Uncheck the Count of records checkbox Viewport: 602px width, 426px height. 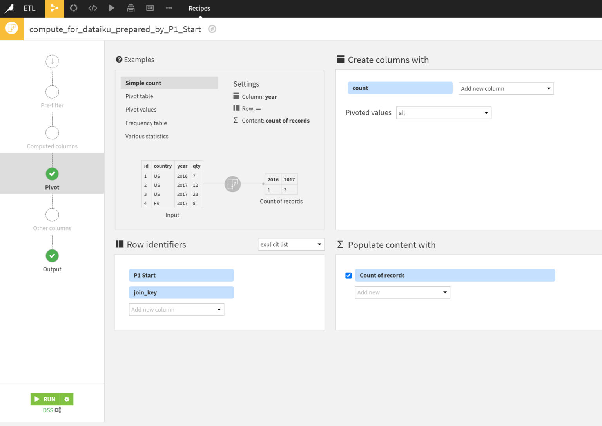point(348,276)
